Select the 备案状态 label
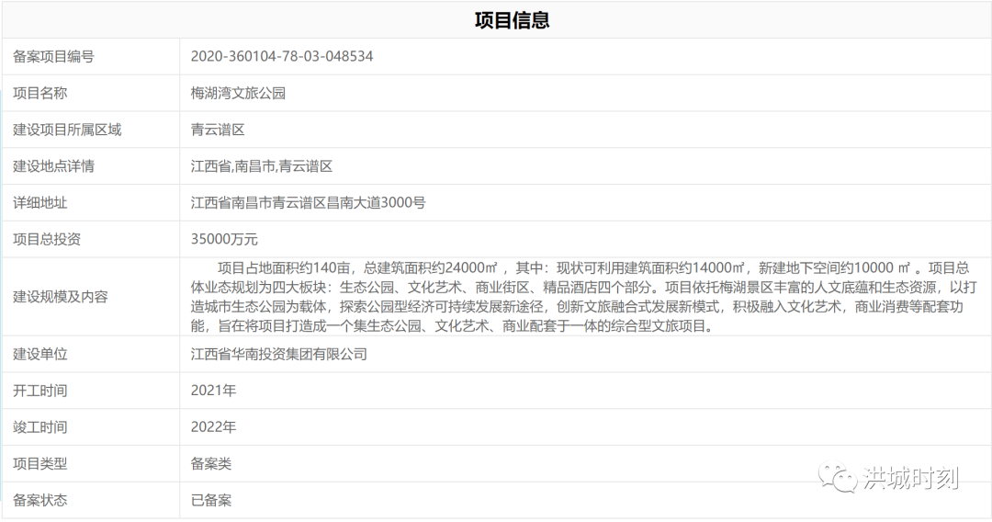Viewport: 992px width, 522px height. (x=39, y=501)
